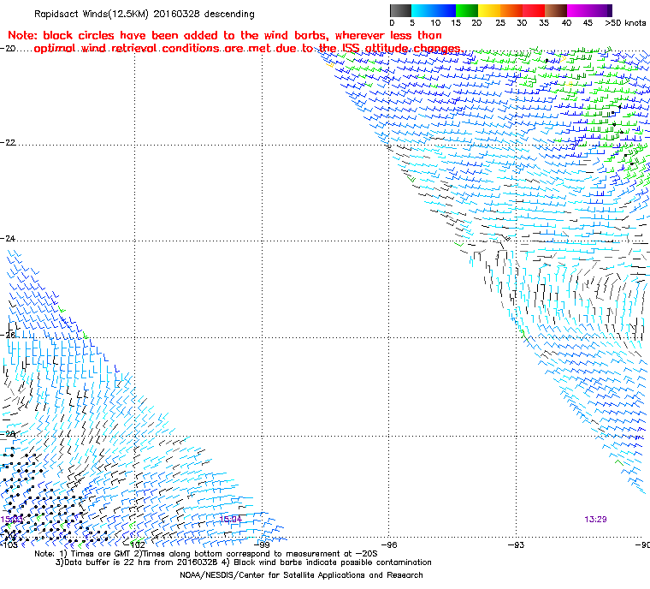Click the red 30–35 knots color bar segment
This screenshot has width=650, height=589.
point(534,10)
